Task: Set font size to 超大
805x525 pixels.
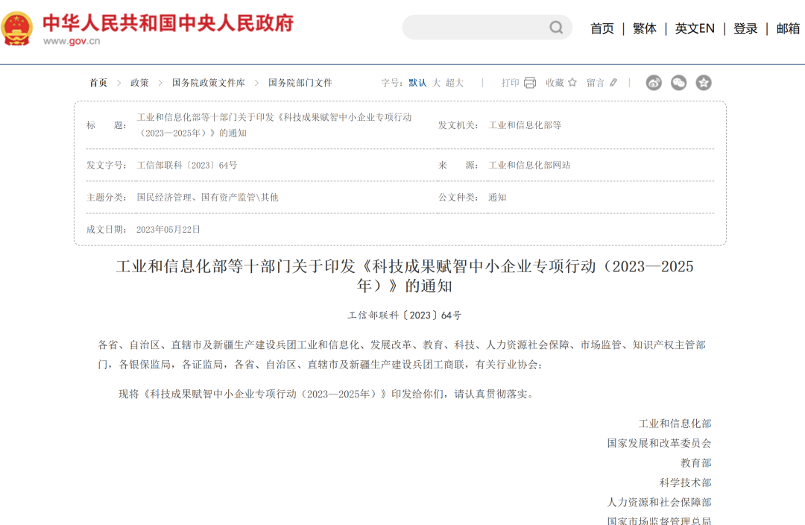Action: tap(455, 83)
